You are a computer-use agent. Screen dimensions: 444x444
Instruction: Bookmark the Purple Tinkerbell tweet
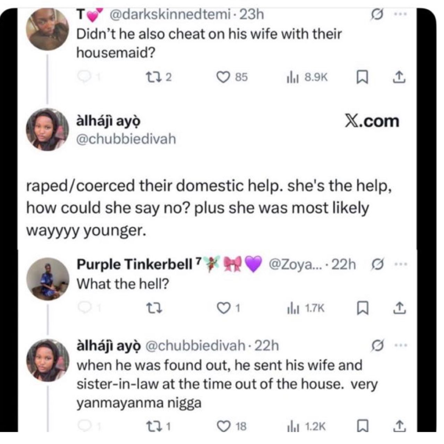(x=362, y=308)
